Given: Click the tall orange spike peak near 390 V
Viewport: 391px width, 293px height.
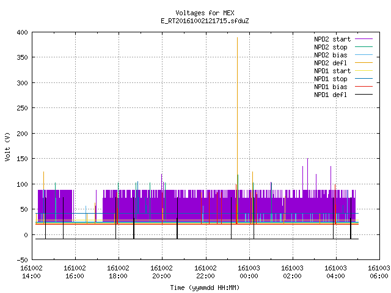Looking at the screenshot, I should coord(238,38).
